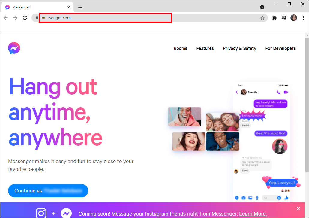Reload the Messenger page
The width and height of the screenshot is (309, 218).
click(x=25, y=18)
